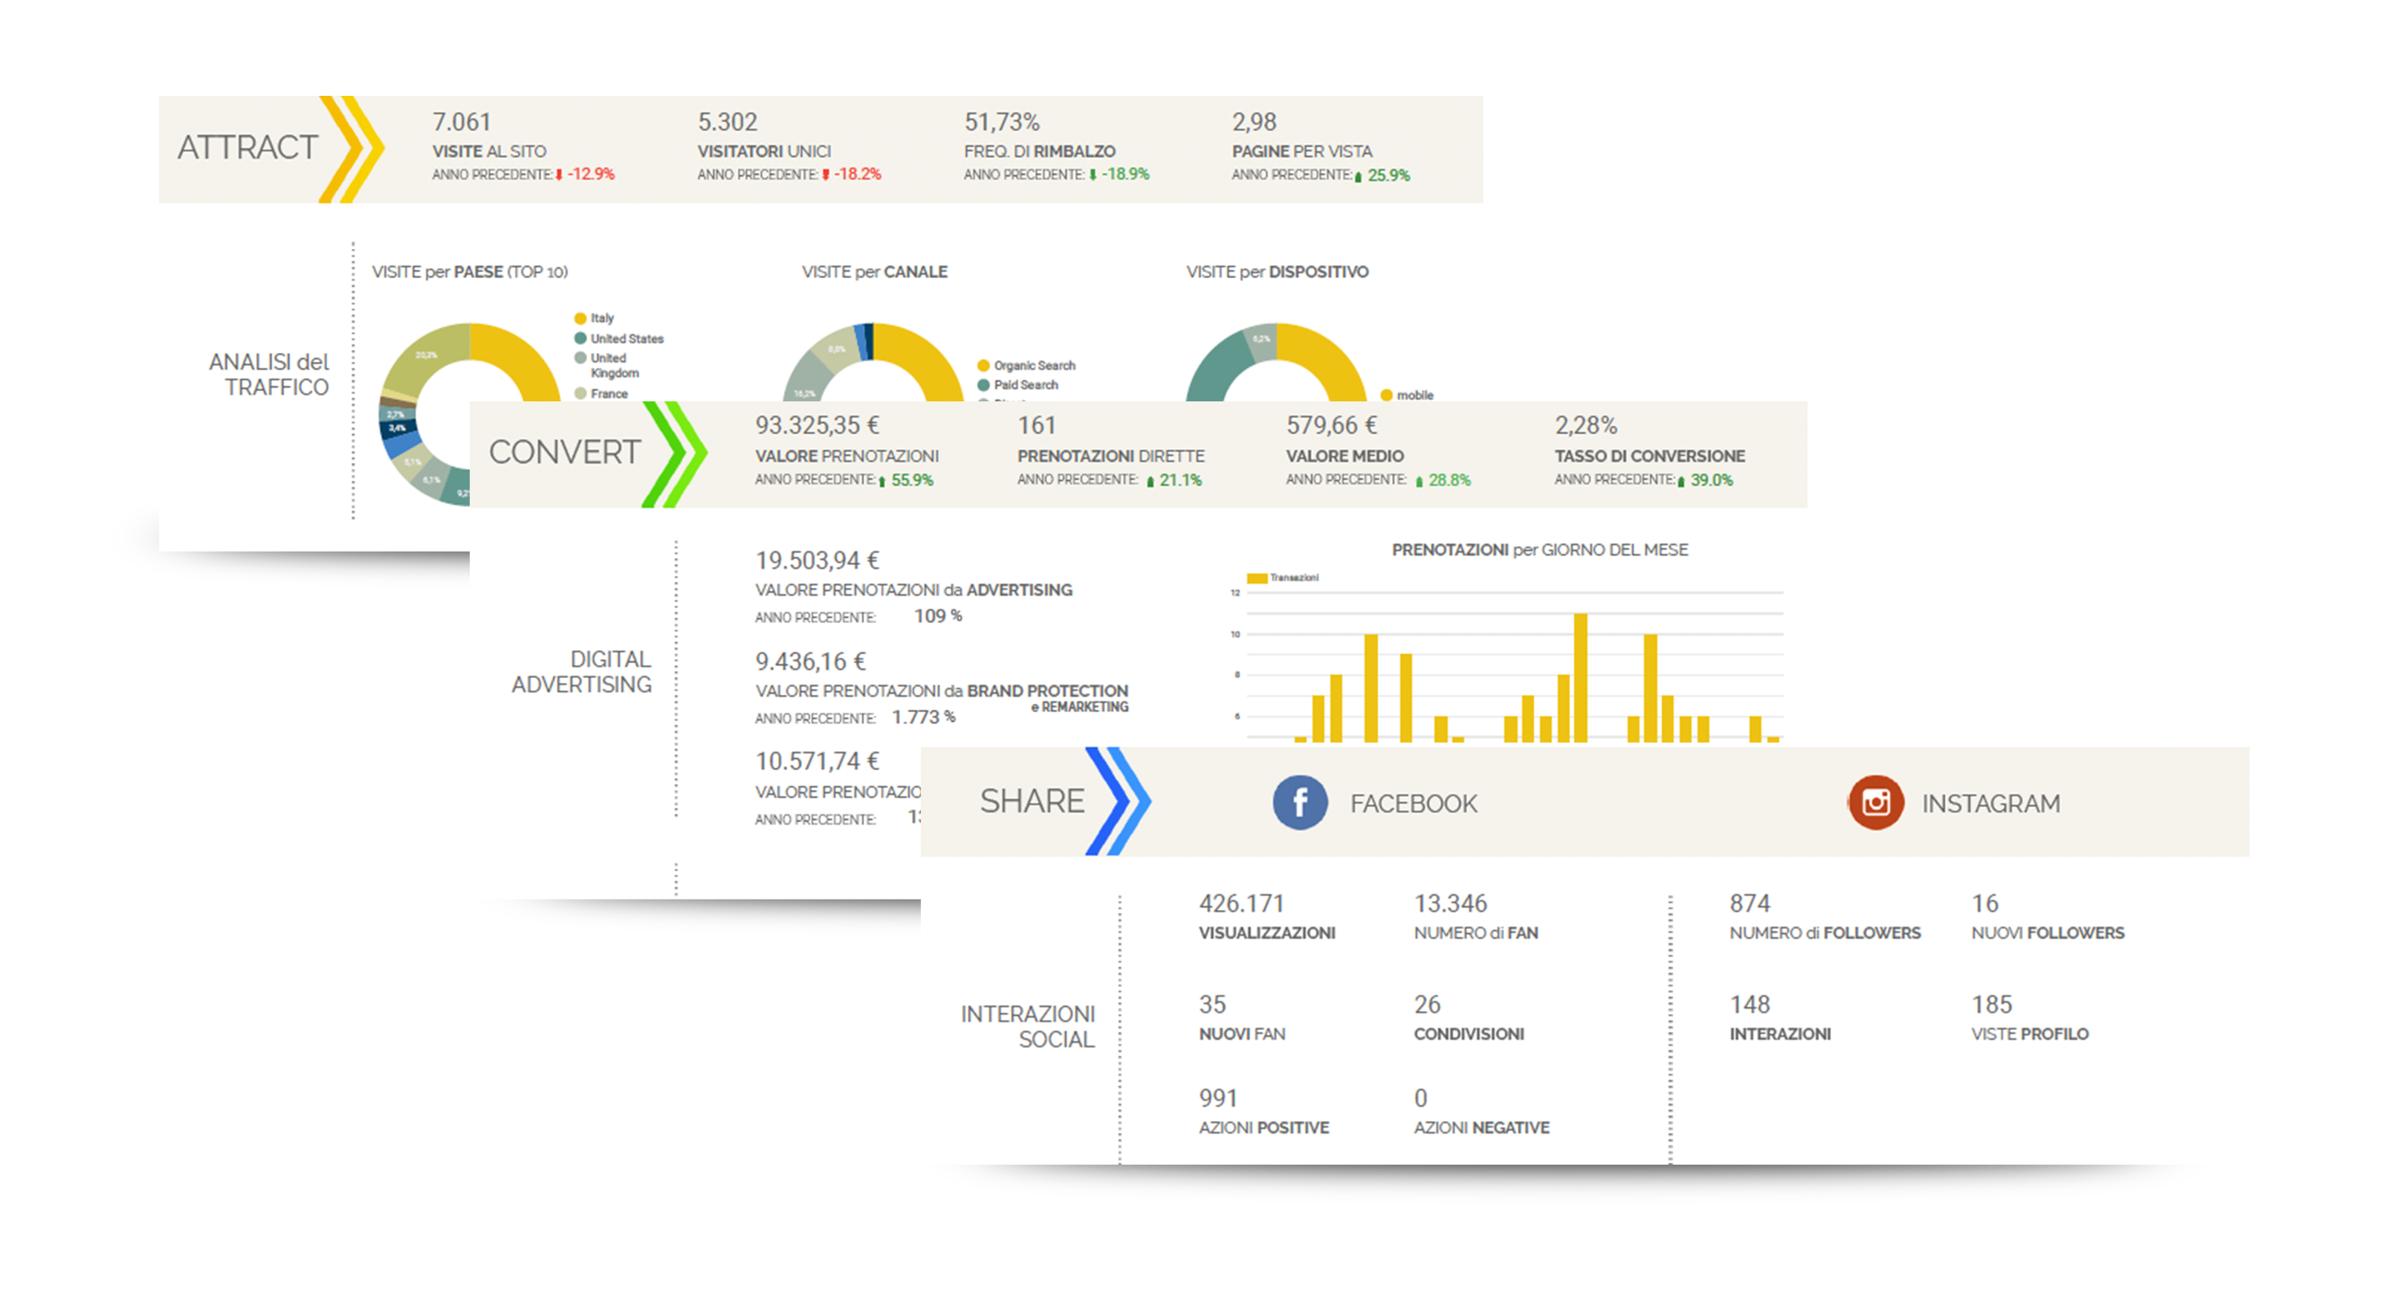Click the France legend dot
Screen dimensions: 2408x1297
point(580,394)
